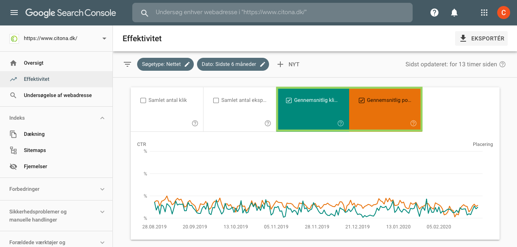517x247 pixels.
Task: Click the CTR axis label
Action: point(142,144)
